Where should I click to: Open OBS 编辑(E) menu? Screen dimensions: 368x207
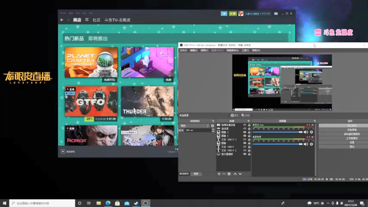(194, 50)
